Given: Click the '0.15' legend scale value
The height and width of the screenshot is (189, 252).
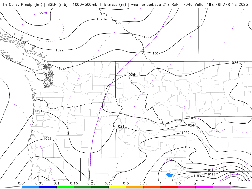Looking at the screenshot, I should coord(74,183).
